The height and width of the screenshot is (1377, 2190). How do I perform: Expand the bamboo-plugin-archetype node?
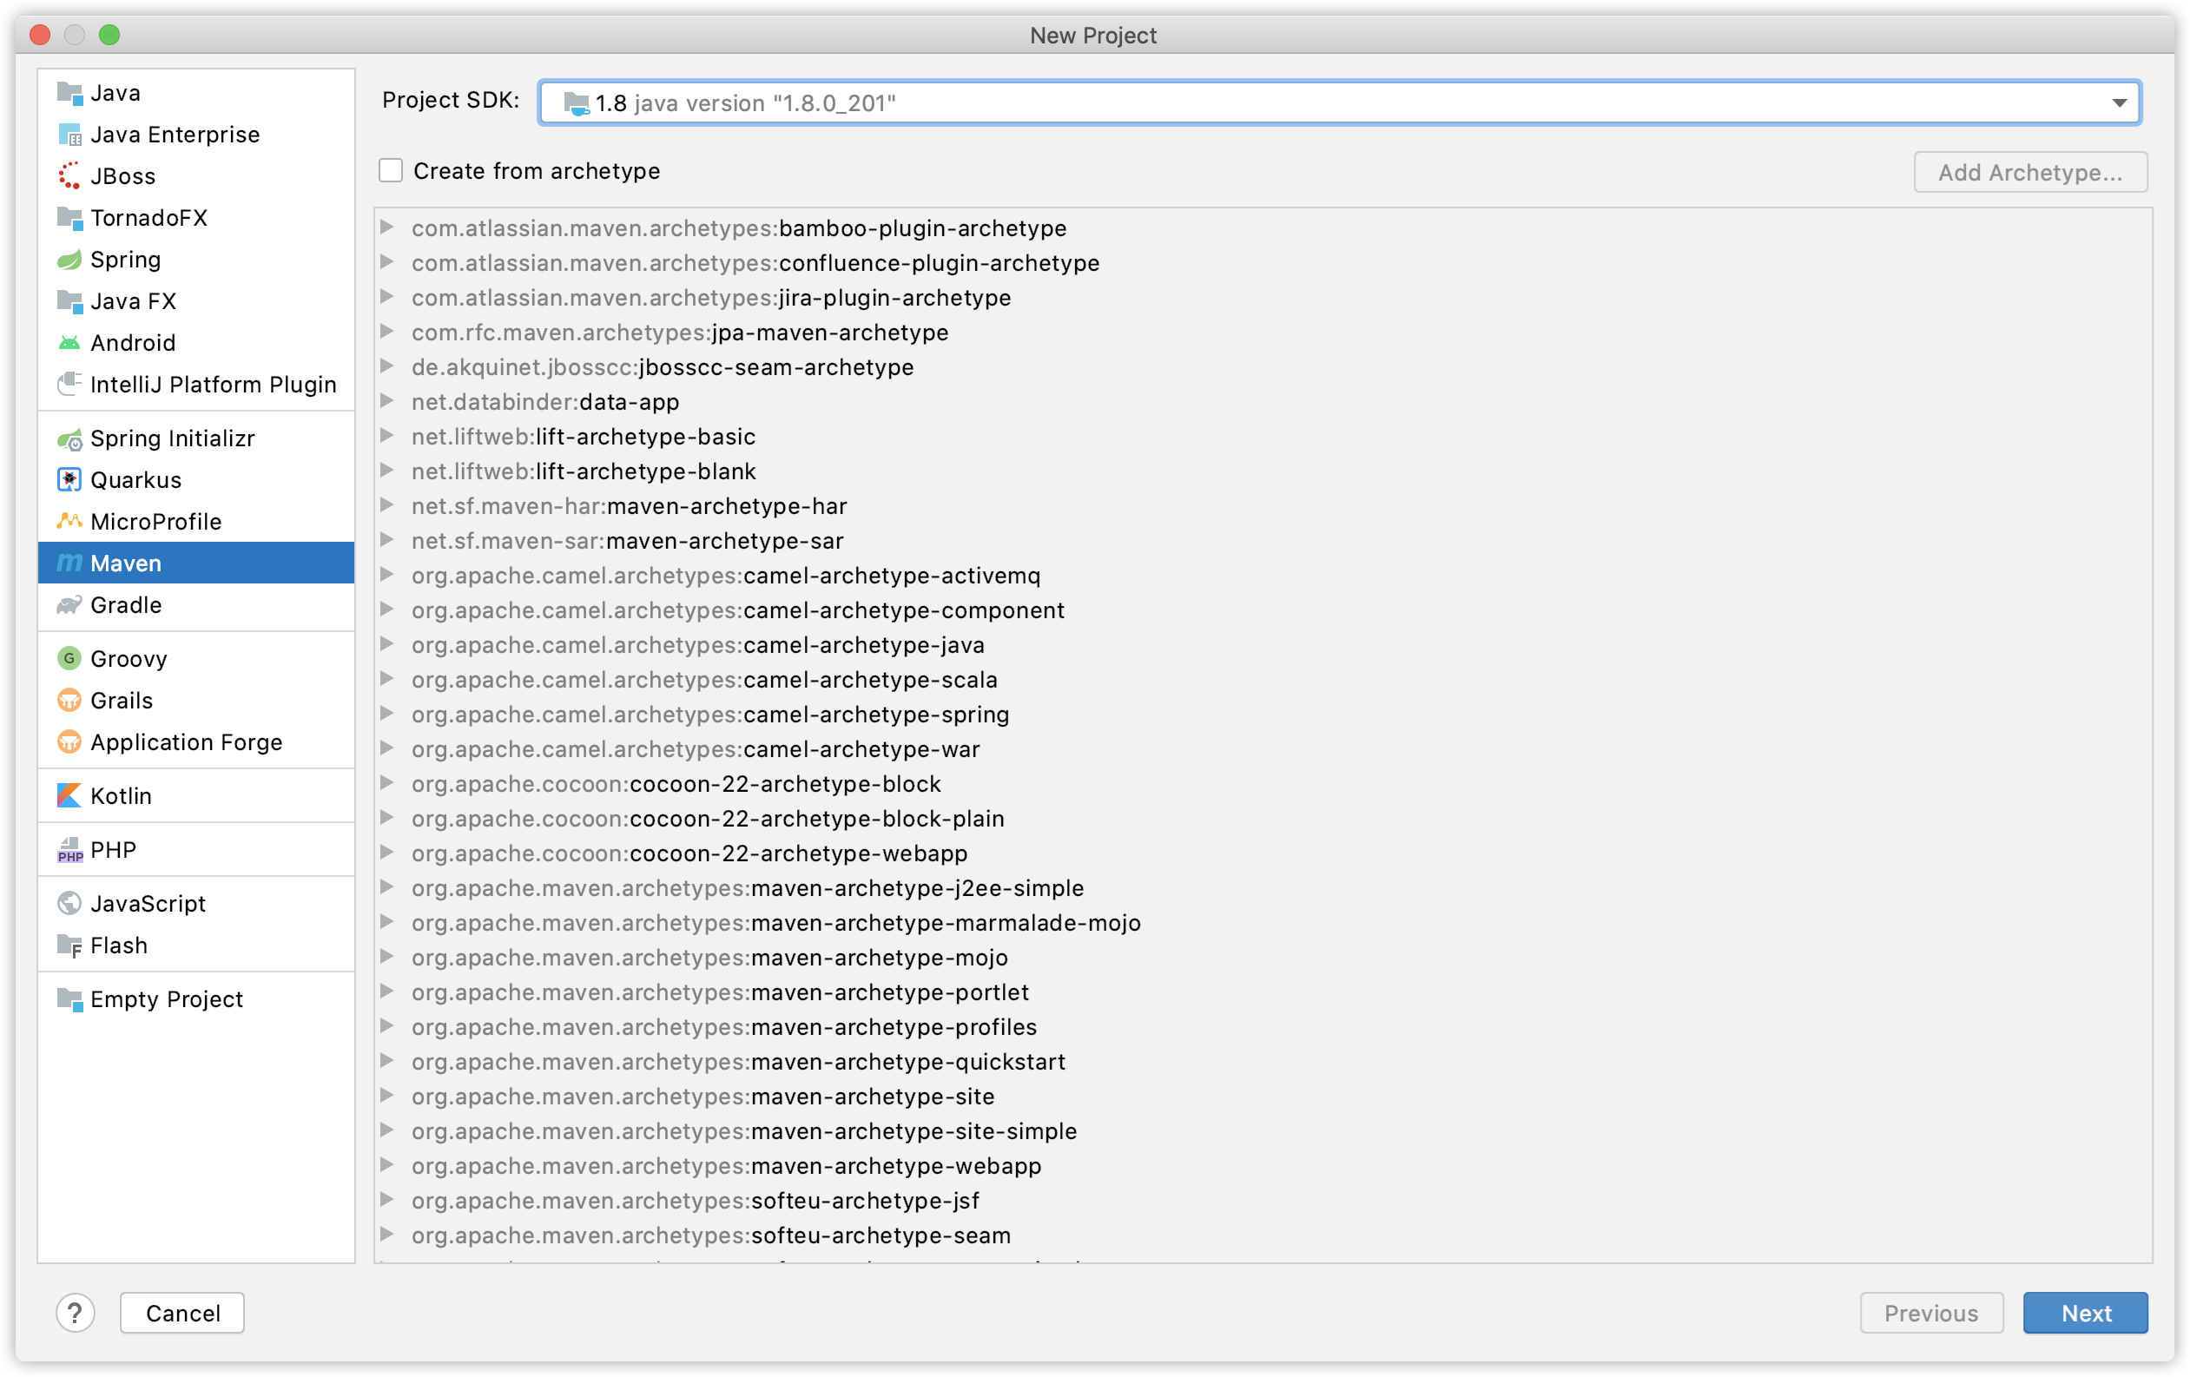[387, 227]
